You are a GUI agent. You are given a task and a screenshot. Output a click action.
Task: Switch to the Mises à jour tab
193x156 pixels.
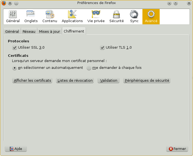pos(49,32)
